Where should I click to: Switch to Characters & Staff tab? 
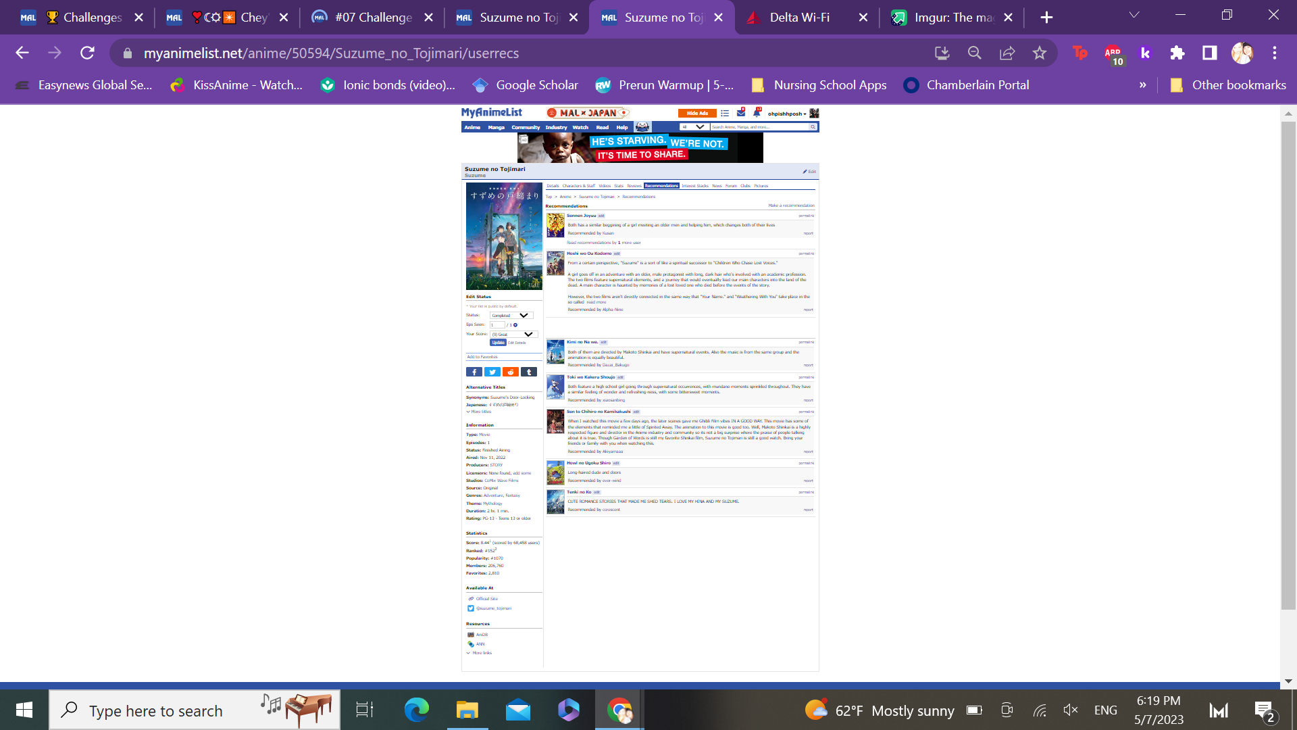pyautogui.click(x=579, y=186)
